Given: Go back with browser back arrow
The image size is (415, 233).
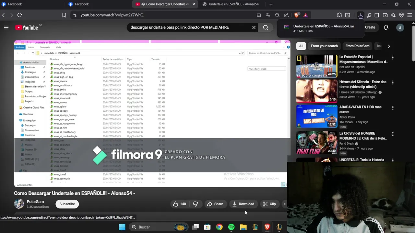Looking at the screenshot, I should pyautogui.click(x=4, y=15).
